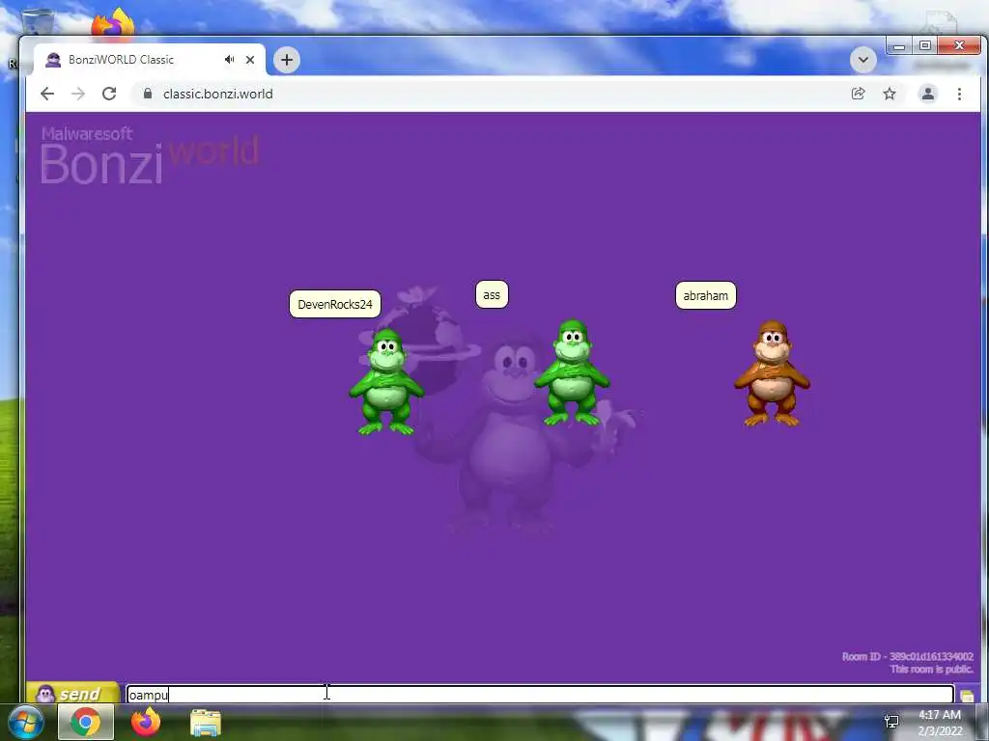989x741 pixels.
Task: Click the abraham name label
Action: click(706, 295)
